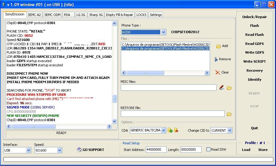Open the Settings tab
The image size is (276, 166).
(x=155, y=15)
